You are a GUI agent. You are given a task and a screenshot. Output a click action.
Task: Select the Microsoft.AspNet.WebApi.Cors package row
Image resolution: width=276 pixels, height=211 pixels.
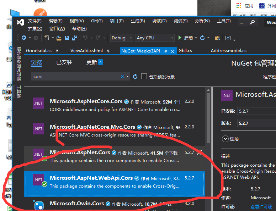(115, 183)
